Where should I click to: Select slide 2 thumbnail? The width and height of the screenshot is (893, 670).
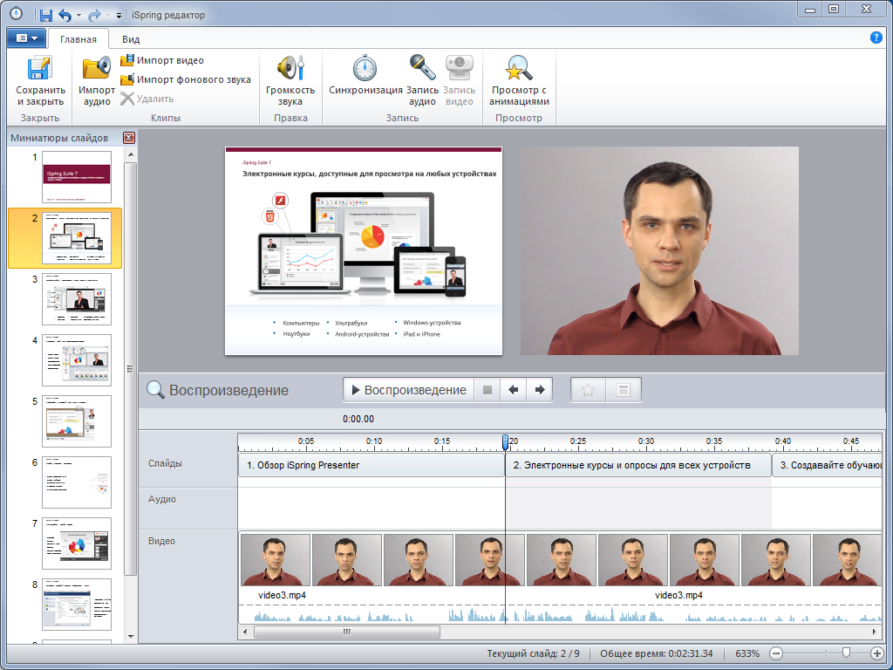point(77,238)
